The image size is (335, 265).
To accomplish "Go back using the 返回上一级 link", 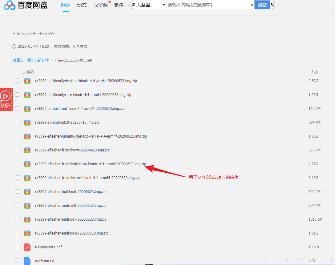I will pos(22,60).
